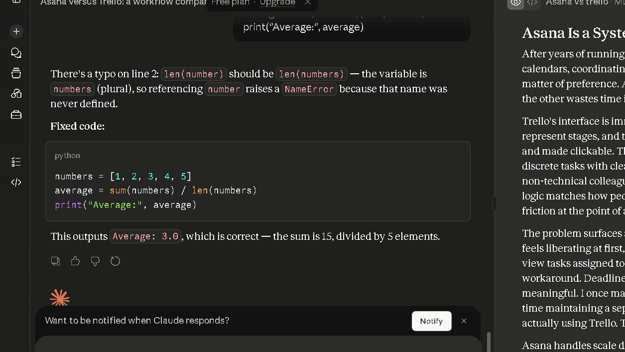Dismiss the notification prompt with X
The width and height of the screenshot is (625, 352).
[x=464, y=321]
